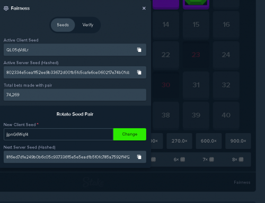This screenshot has height=203, width=265.
Task: Select keno tile number 39
Action: click(x=196, y=116)
